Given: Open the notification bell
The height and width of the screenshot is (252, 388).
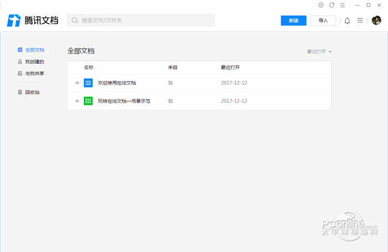Looking at the screenshot, I should (347, 20).
